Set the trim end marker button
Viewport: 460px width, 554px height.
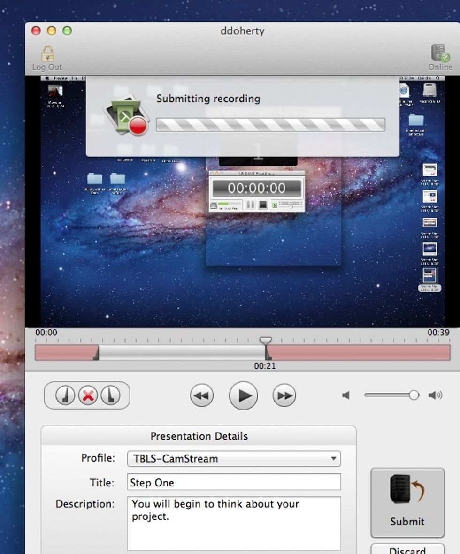(109, 395)
